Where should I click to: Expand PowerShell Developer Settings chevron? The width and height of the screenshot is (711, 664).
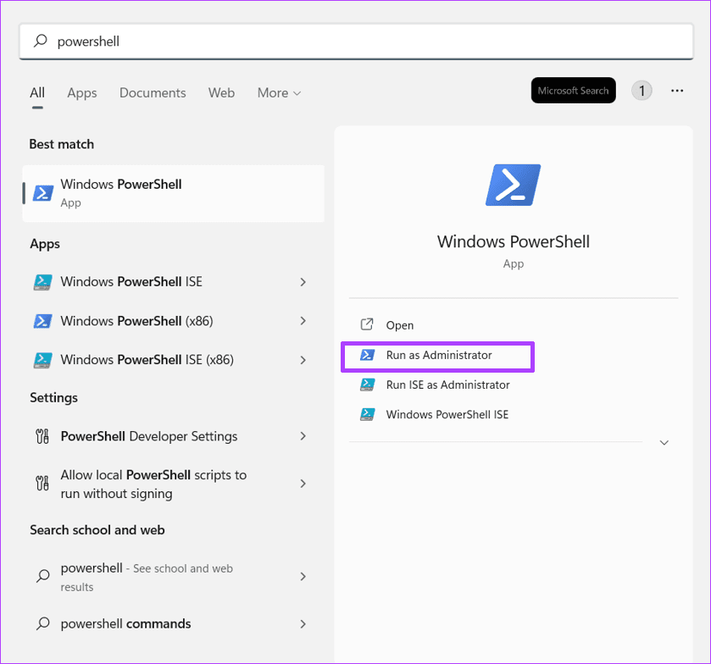pyautogui.click(x=303, y=436)
